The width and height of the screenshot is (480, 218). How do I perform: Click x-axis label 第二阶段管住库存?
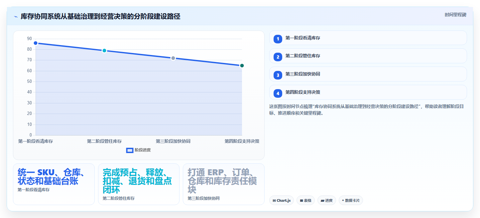104,141
